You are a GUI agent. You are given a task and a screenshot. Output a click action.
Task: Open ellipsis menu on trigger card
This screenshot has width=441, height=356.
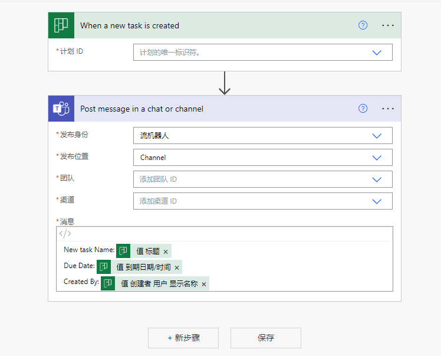pos(388,25)
